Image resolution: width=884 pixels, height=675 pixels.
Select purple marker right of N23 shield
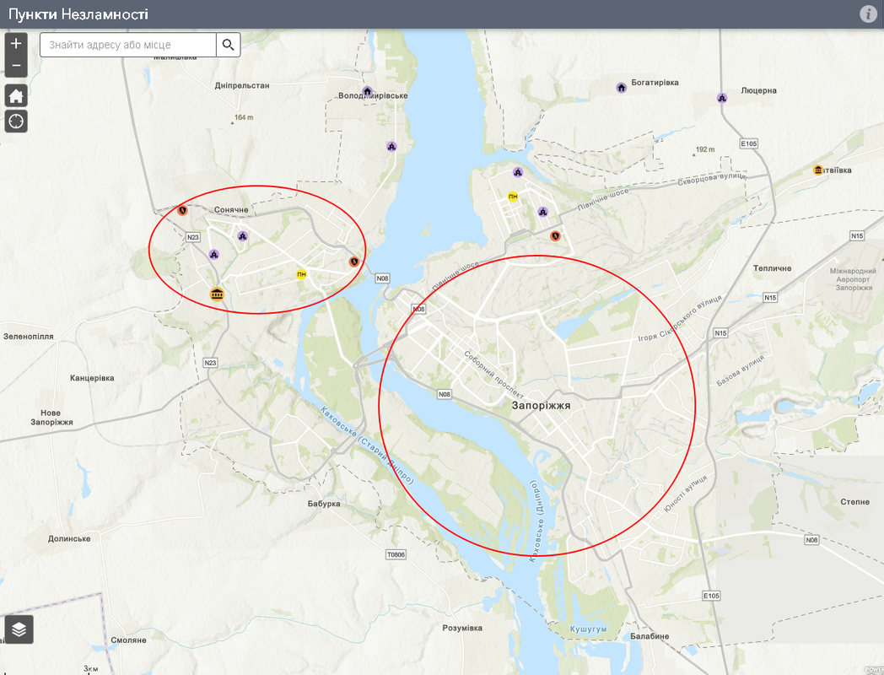point(243,235)
